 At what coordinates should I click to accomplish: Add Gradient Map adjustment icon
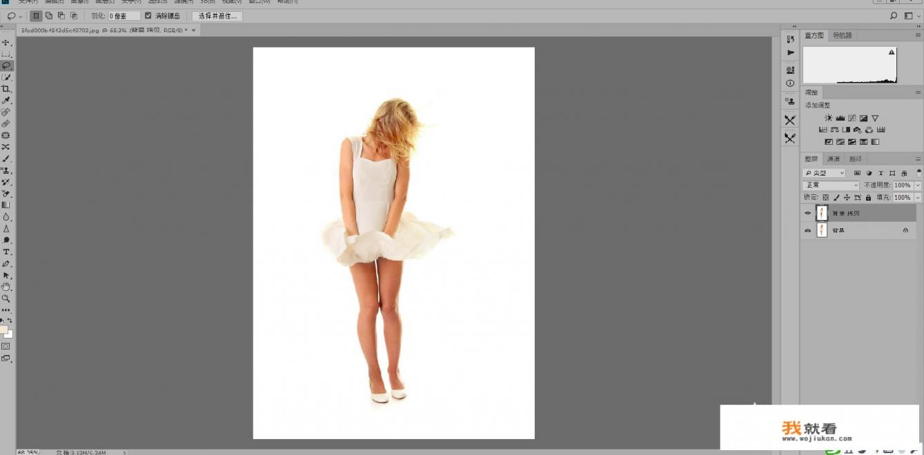875,142
